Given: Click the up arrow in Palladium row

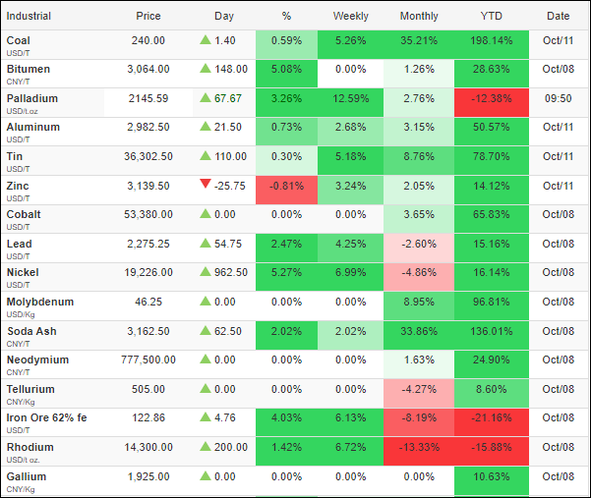Looking at the screenshot, I should pyautogui.click(x=206, y=98).
